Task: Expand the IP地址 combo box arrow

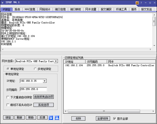Action: coord(45,81)
